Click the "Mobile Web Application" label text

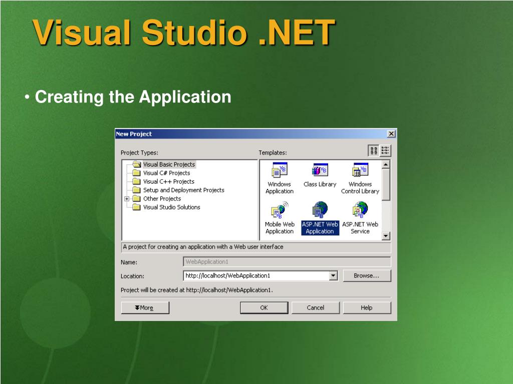(280, 227)
